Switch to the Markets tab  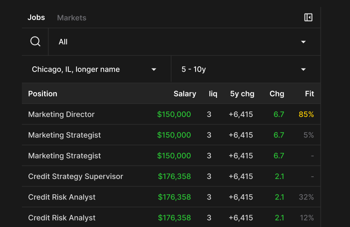click(72, 18)
